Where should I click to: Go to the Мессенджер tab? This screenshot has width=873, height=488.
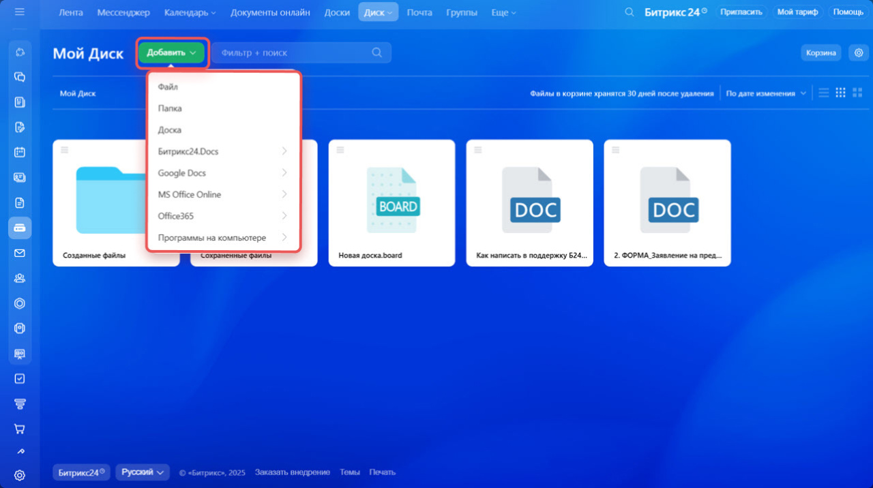[123, 12]
